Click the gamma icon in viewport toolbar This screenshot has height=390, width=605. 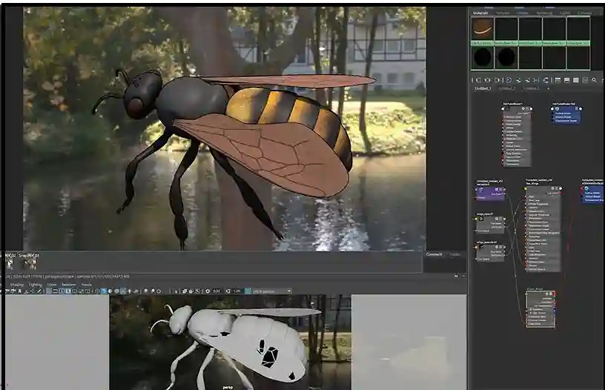pyautogui.click(x=228, y=291)
